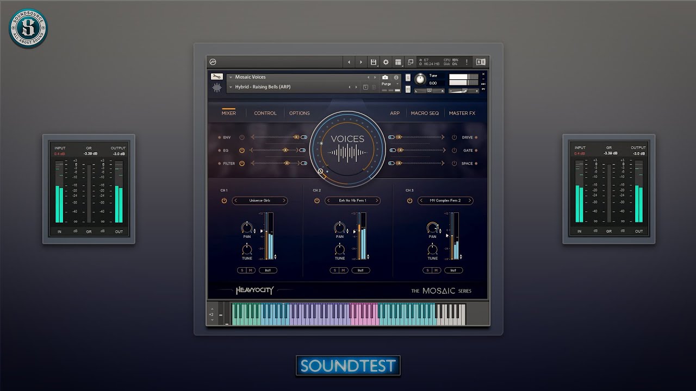Switch to MACRO SEQ tab
Screen dimensions: 696x391
point(425,113)
